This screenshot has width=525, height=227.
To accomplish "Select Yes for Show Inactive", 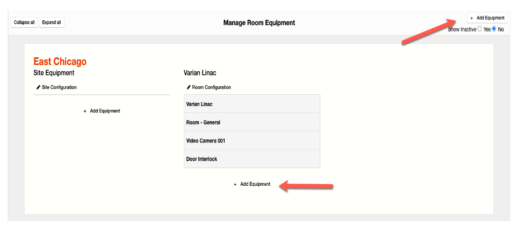I will (x=480, y=29).
